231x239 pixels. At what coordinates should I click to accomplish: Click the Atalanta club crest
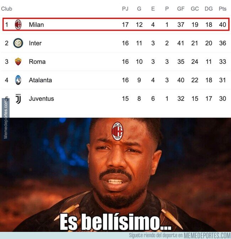(18, 80)
